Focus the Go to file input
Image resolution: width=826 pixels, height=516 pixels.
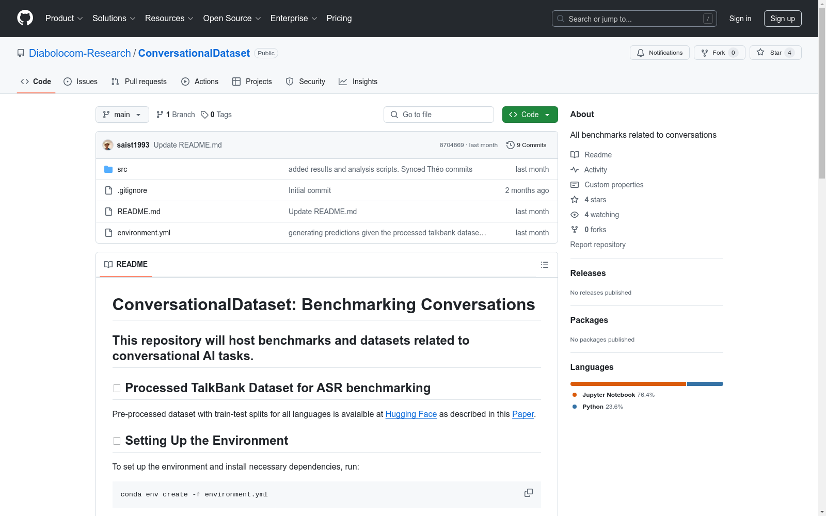click(x=439, y=115)
